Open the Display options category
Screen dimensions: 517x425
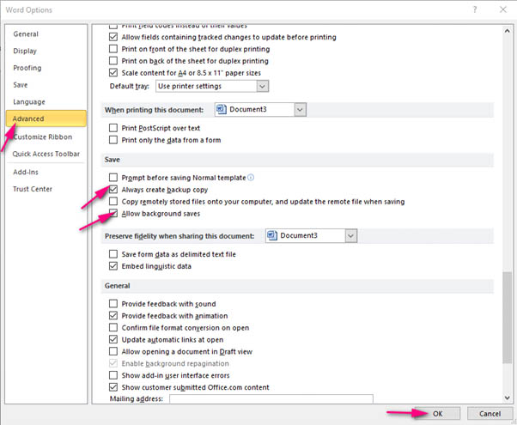click(46, 51)
